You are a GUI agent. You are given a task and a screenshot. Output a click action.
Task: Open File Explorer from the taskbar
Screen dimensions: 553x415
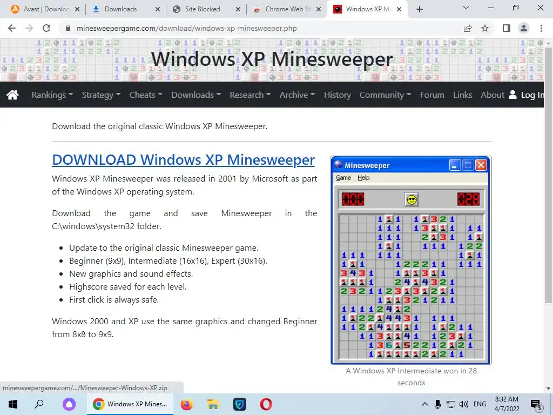point(213,404)
